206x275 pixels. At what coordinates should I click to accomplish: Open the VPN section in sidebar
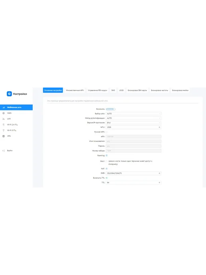16,136
